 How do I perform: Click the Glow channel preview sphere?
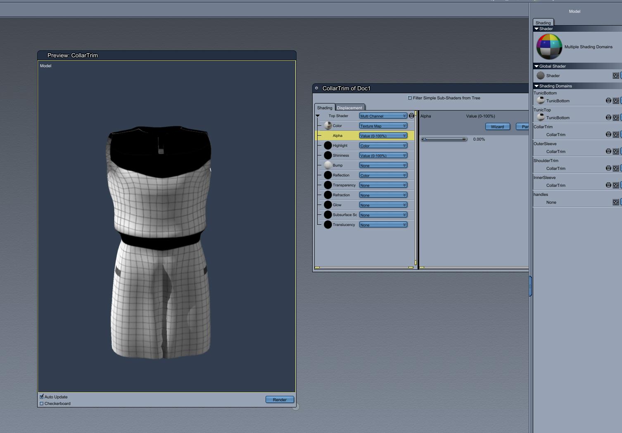point(328,205)
